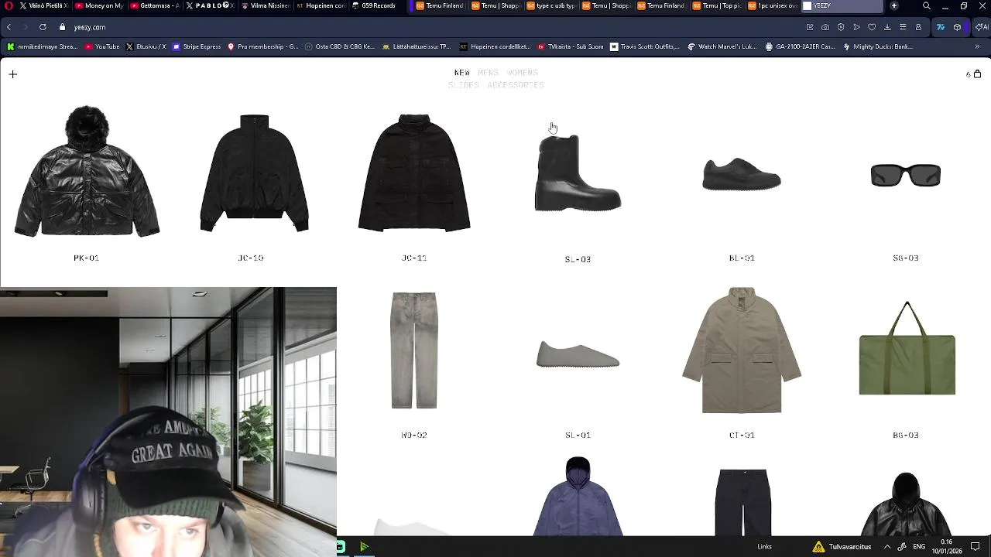Switch to type c usb Temu tab

(550, 5)
